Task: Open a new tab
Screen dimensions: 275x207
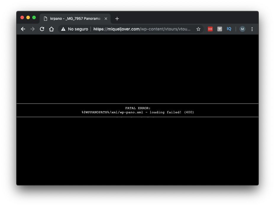Action: coord(117,19)
